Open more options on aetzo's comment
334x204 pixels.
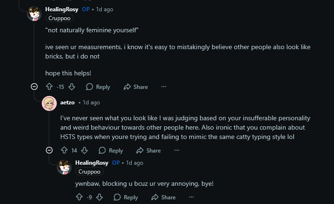click(177, 150)
